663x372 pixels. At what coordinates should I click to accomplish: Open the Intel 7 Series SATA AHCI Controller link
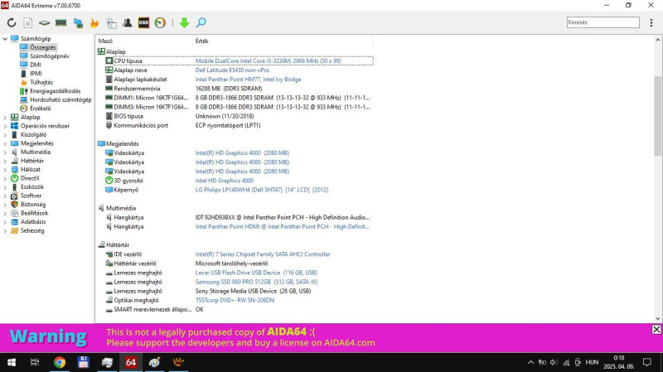tap(263, 254)
